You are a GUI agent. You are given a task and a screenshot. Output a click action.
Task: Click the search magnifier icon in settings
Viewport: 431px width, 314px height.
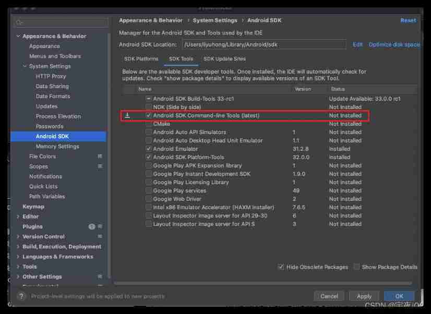pyautogui.click(x=19, y=22)
